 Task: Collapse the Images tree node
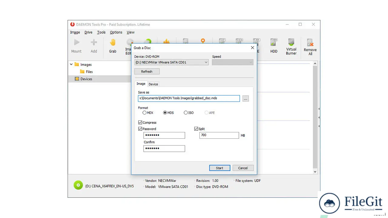tap(71, 64)
